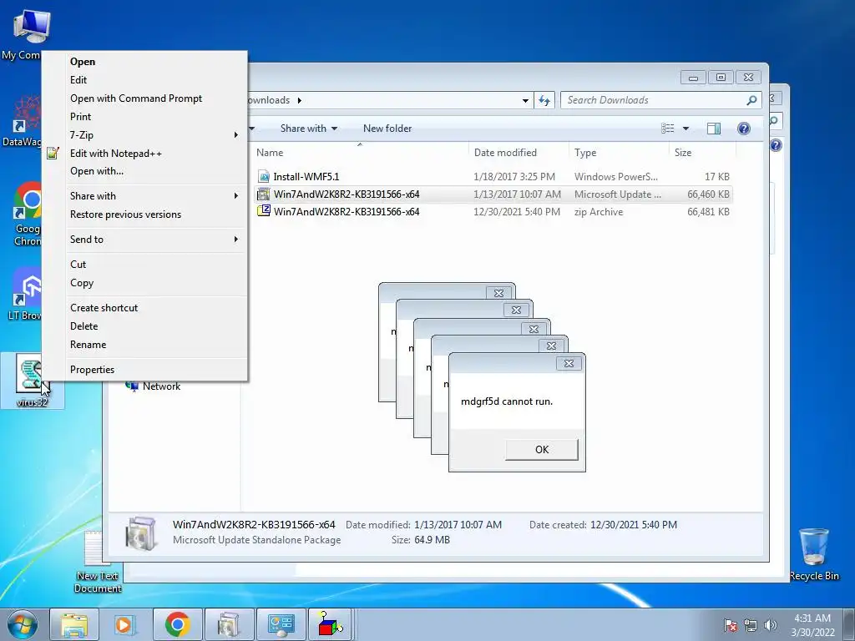Click the Windows Start button

[x=23, y=624]
